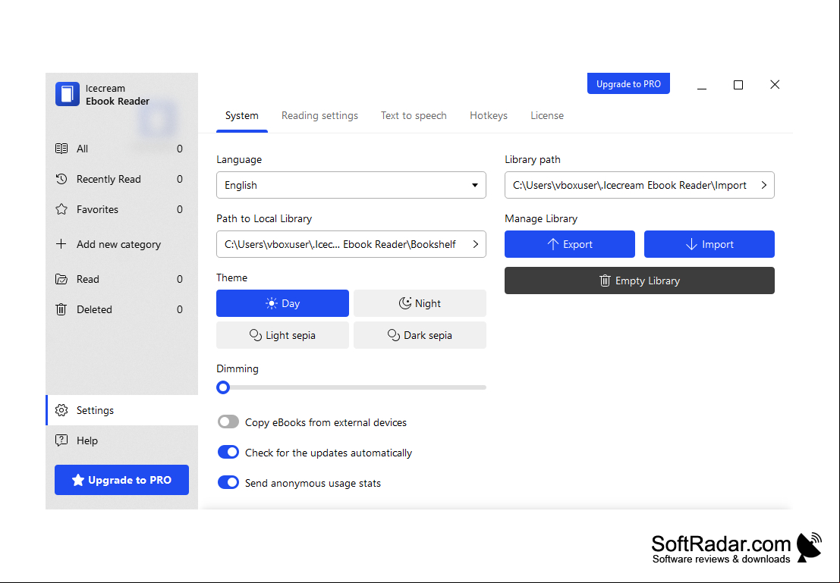Viewport: 840px width, 583px height.
Task: Open the Language dropdown
Action: (351, 185)
